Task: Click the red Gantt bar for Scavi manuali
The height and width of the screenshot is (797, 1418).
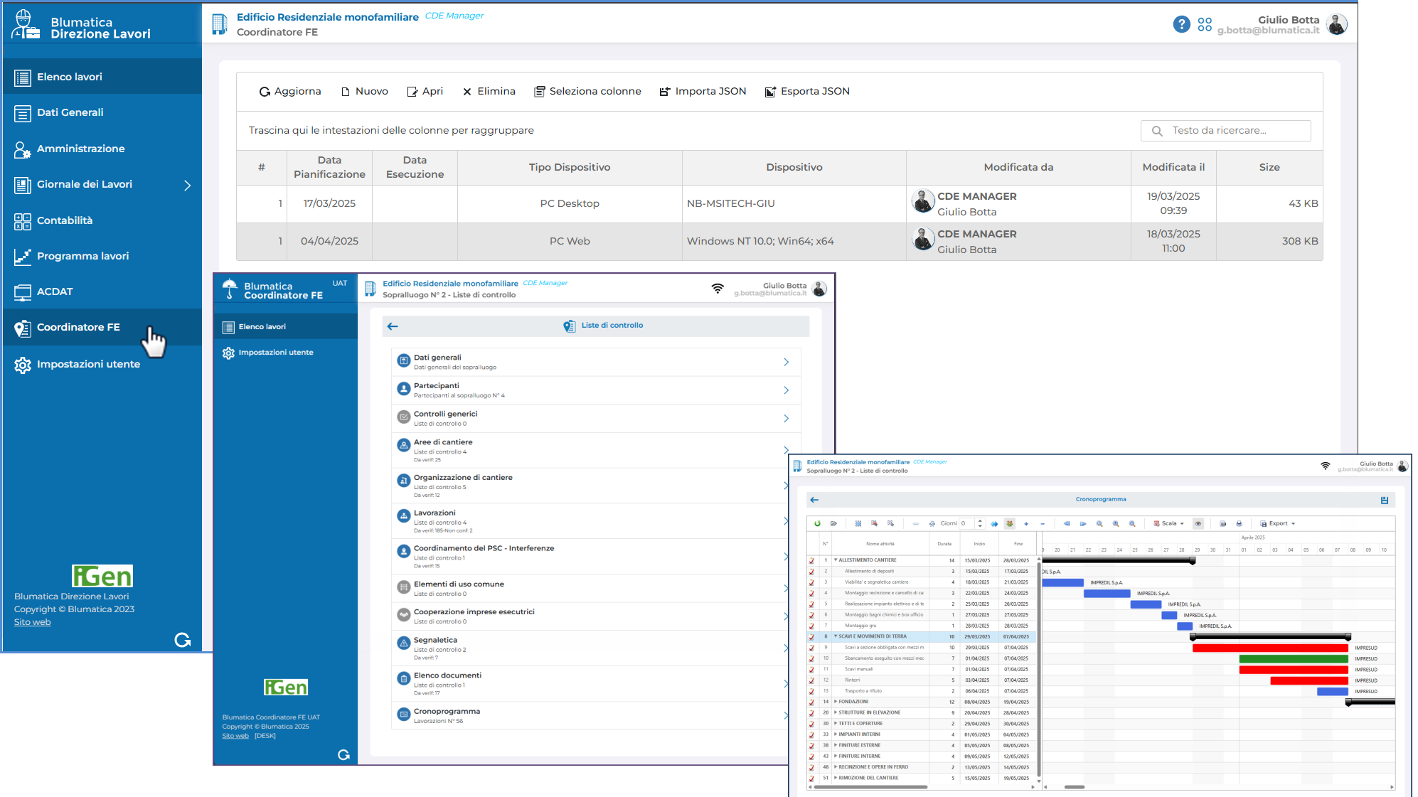Action: click(1294, 670)
